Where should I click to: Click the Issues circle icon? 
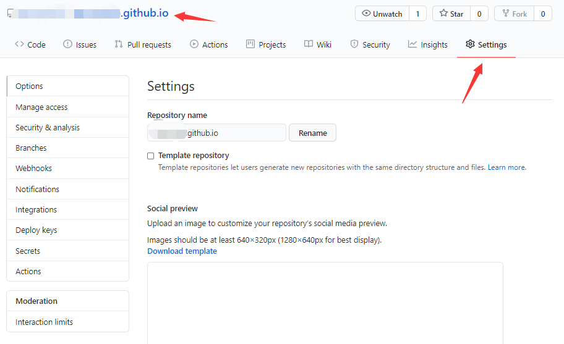click(x=67, y=44)
